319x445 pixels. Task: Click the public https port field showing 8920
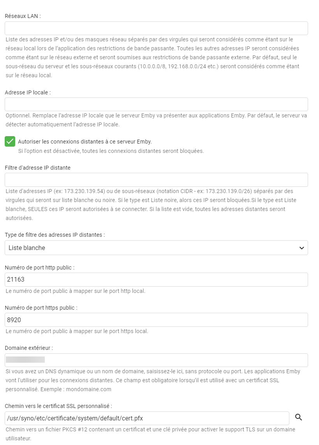[x=156, y=320]
